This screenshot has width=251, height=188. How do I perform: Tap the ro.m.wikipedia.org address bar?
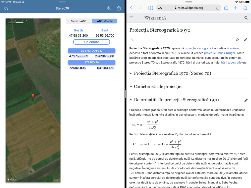tap(189, 8)
